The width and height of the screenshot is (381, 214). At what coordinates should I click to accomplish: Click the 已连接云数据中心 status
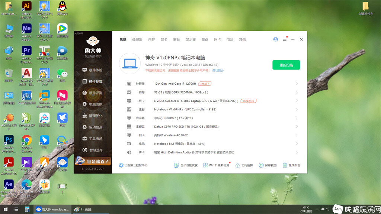tap(133, 165)
